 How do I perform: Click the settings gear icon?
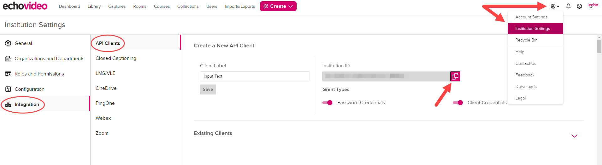point(554,6)
